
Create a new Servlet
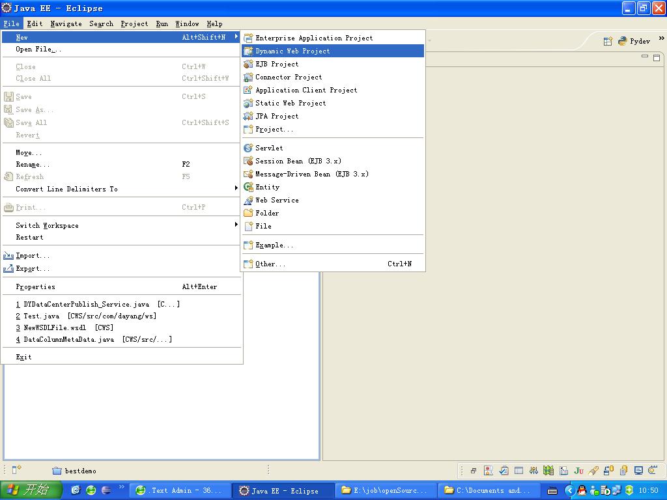[333, 148]
